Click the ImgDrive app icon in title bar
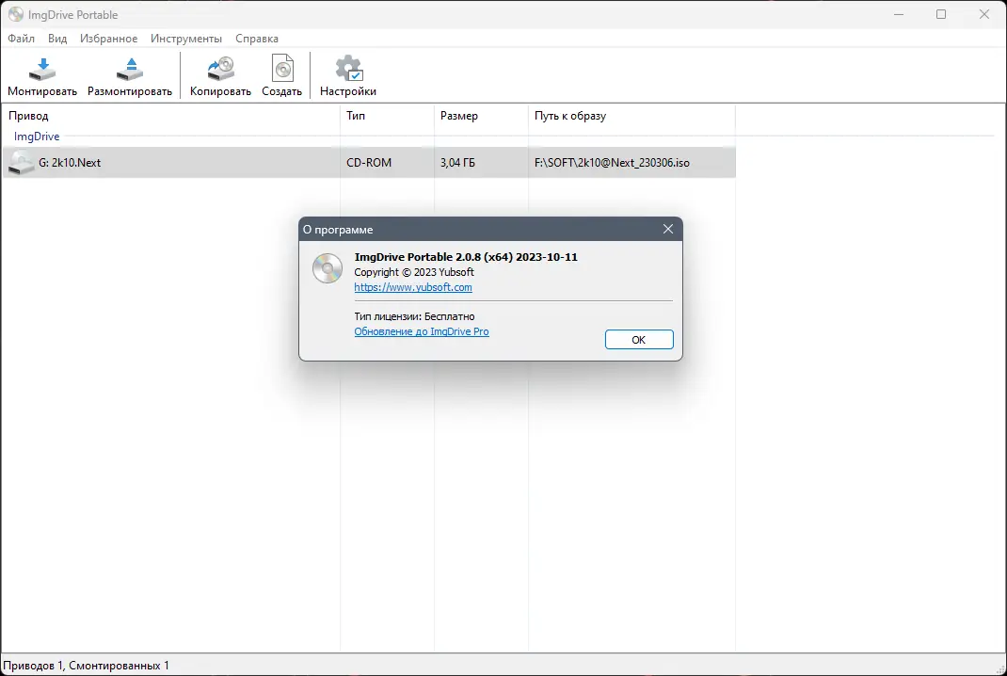The width and height of the screenshot is (1007, 676). coord(15,14)
